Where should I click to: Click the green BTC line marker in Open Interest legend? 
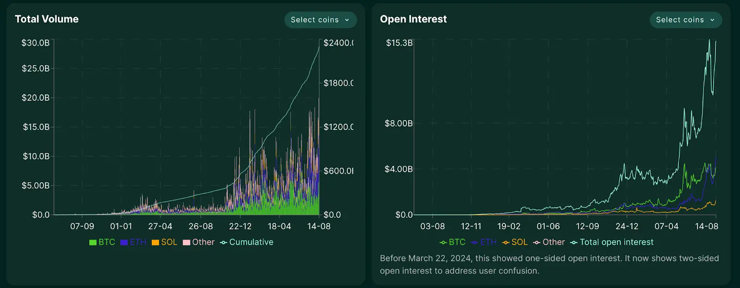443,243
